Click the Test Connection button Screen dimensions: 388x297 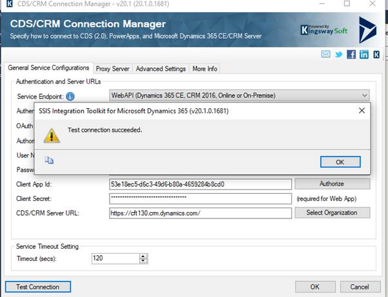point(38,287)
